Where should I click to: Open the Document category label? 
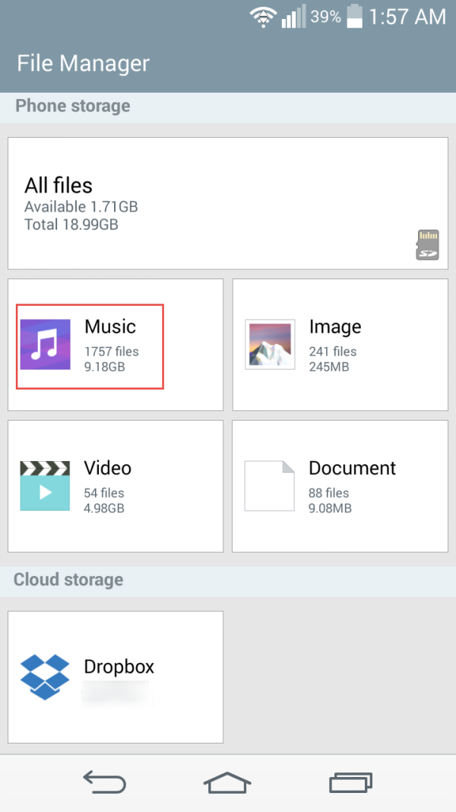coord(352,468)
